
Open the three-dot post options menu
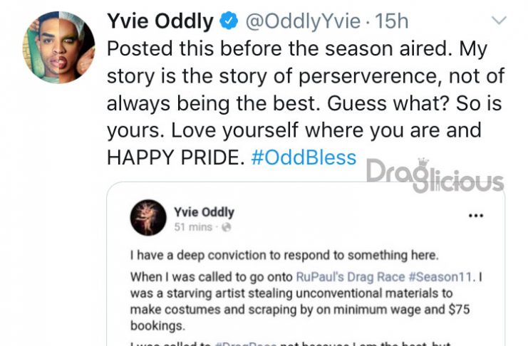pos(476,216)
